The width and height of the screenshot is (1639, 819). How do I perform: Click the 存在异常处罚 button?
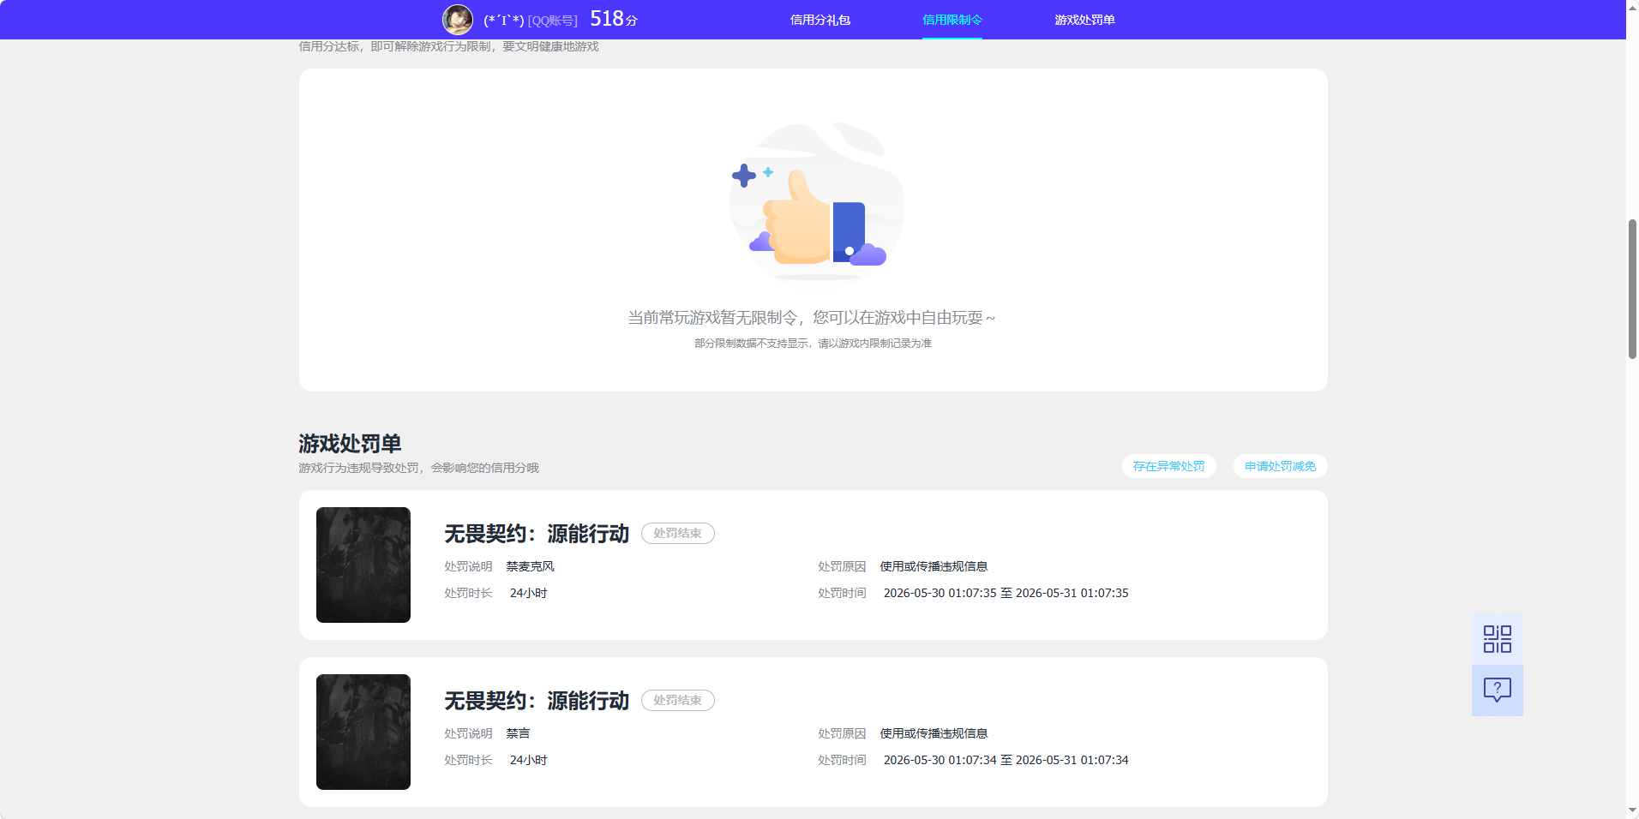tap(1168, 466)
